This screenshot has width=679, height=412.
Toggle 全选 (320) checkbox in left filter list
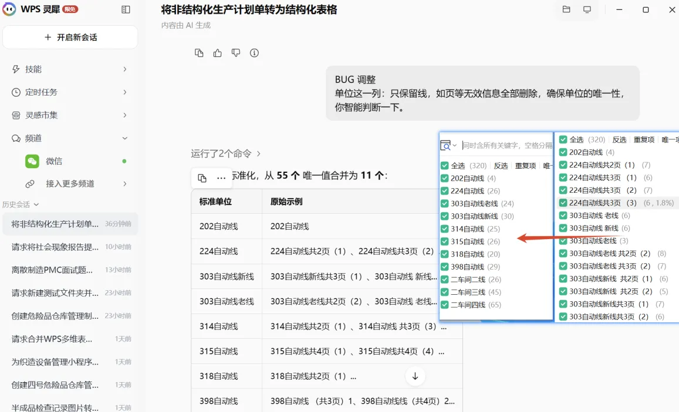pyautogui.click(x=444, y=166)
